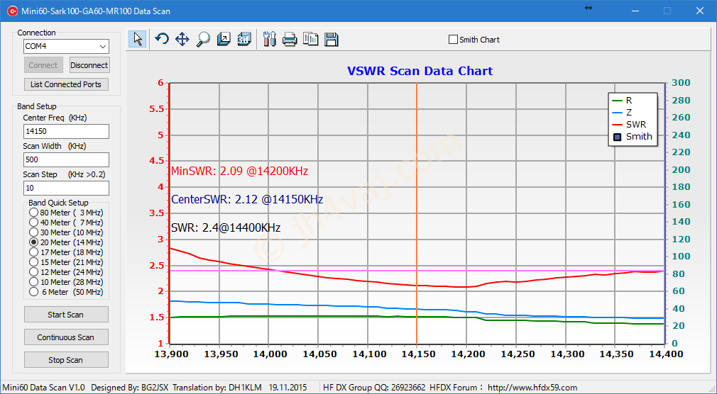Screen dimensions: 717x394
Task: Click the rotate chart tool
Action: click(161, 39)
